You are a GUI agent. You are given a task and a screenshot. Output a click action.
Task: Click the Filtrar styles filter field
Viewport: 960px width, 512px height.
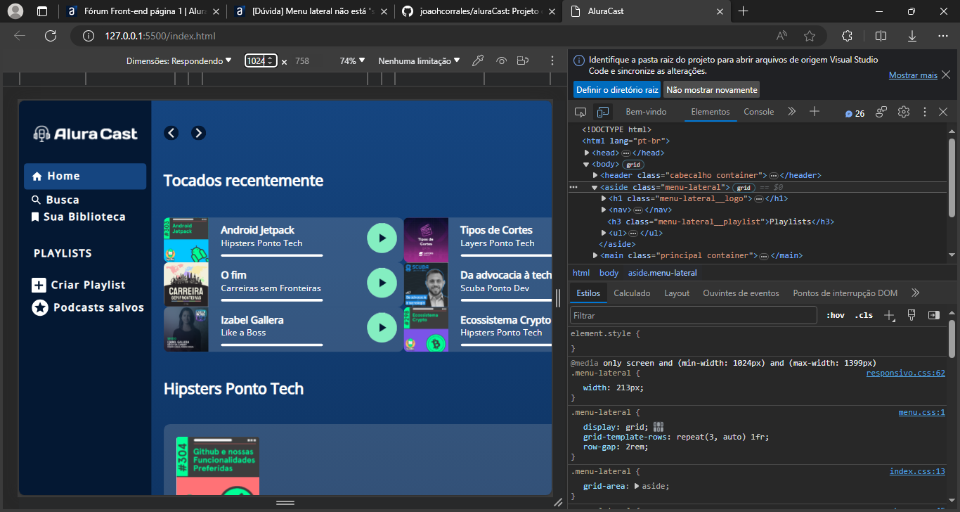pyautogui.click(x=694, y=316)
